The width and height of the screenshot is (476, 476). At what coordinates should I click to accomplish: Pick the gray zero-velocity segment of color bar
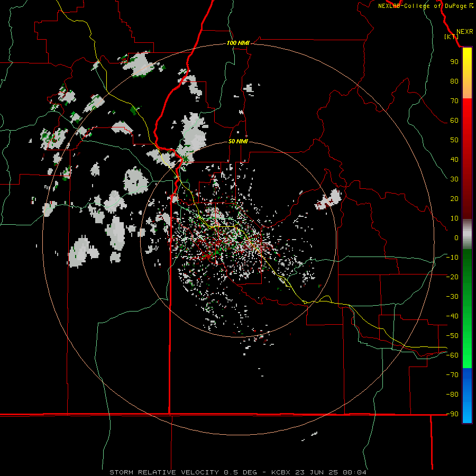pyautogui.click(x=467, y=234)
